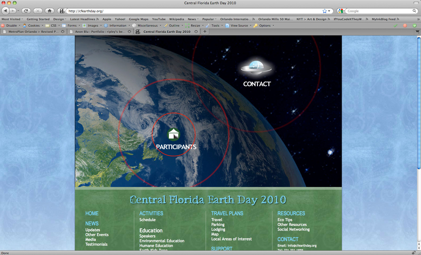The height and width of the screenshot is (255, 421).
Task: Open a new tab with plus button
Action: [205, 31]
